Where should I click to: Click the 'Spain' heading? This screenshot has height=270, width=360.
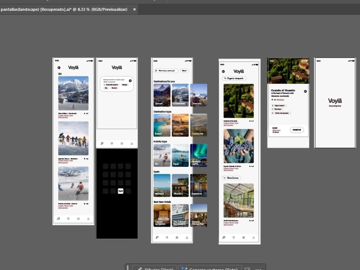click(x=156, y=171)
